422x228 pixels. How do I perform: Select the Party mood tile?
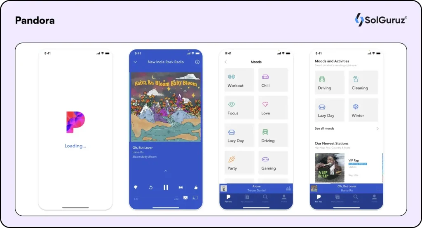click(x=239, y=163)
